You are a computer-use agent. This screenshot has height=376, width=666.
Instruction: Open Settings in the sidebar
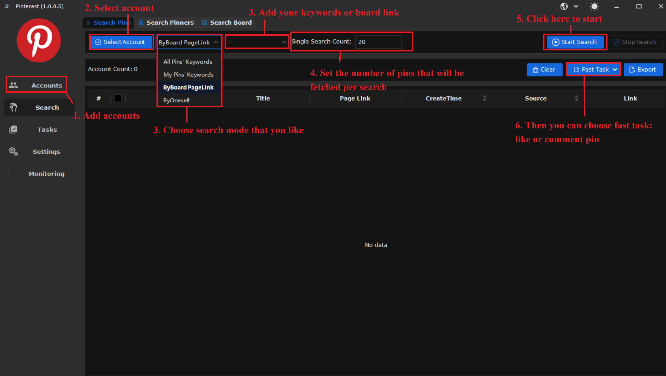[x=39, y=152]
